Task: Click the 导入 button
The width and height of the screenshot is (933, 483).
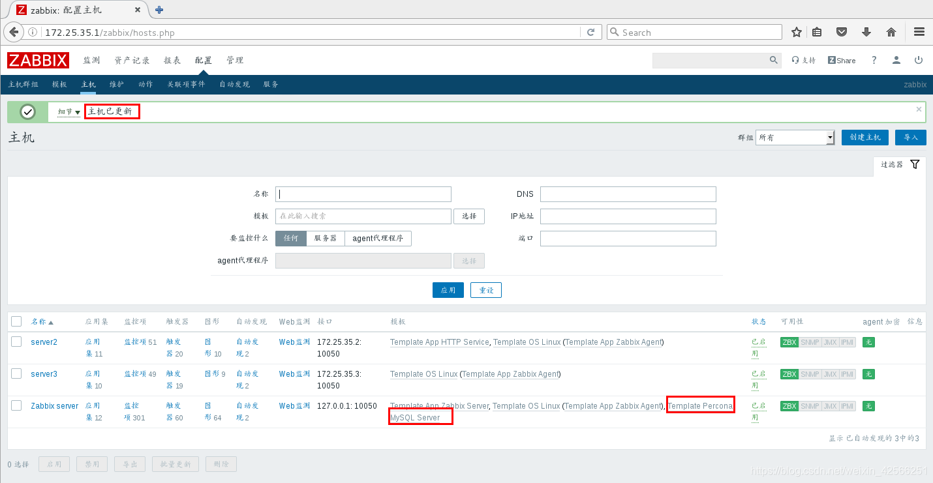Action: 910,137
